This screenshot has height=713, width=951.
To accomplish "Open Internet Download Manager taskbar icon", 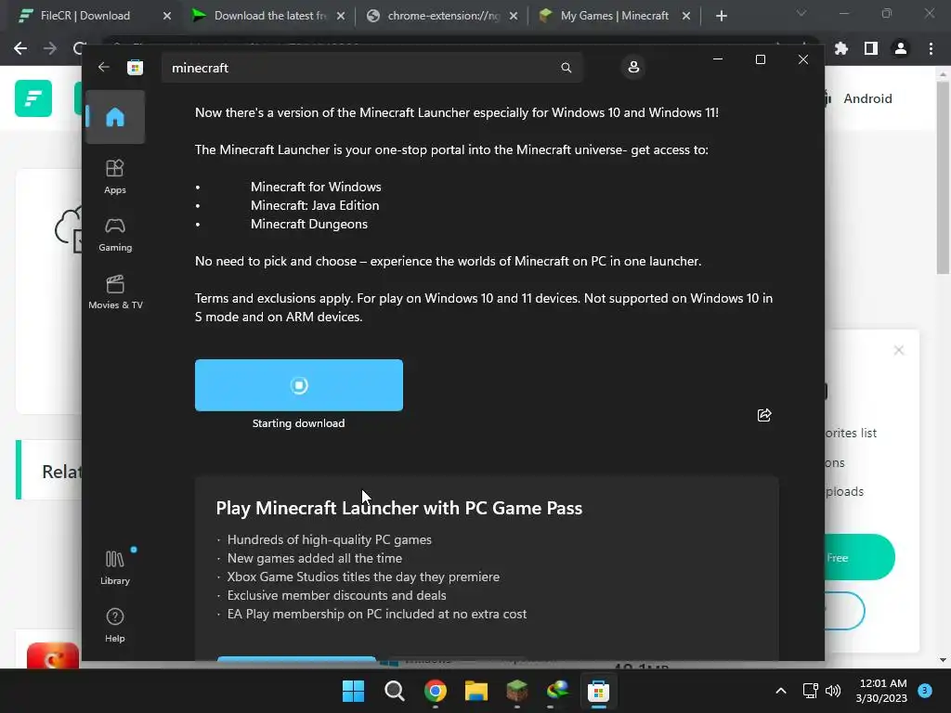I will click(557, 691).
